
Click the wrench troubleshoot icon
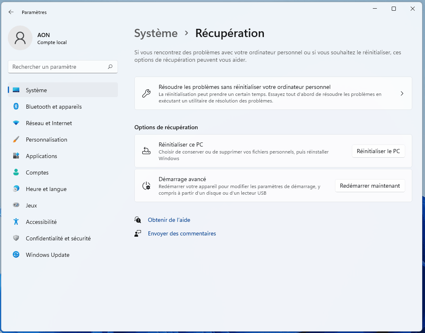pos(146,93)
